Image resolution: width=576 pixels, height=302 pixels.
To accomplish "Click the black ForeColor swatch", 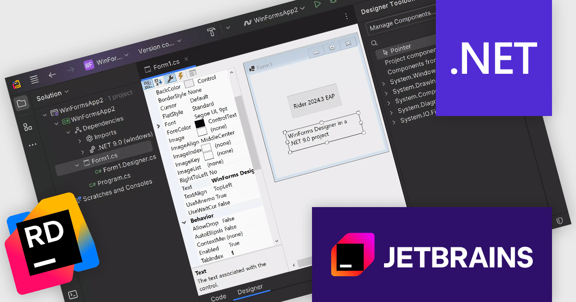I will point(200,124).
